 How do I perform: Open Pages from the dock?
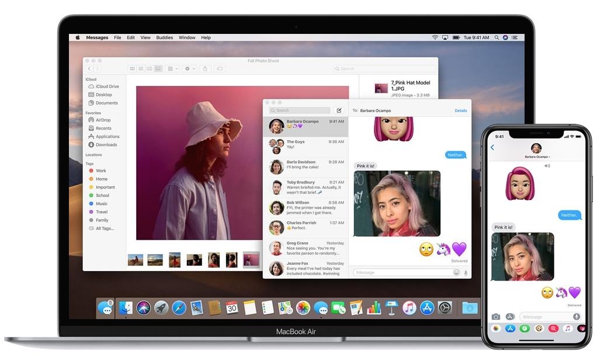coord(356,308)
